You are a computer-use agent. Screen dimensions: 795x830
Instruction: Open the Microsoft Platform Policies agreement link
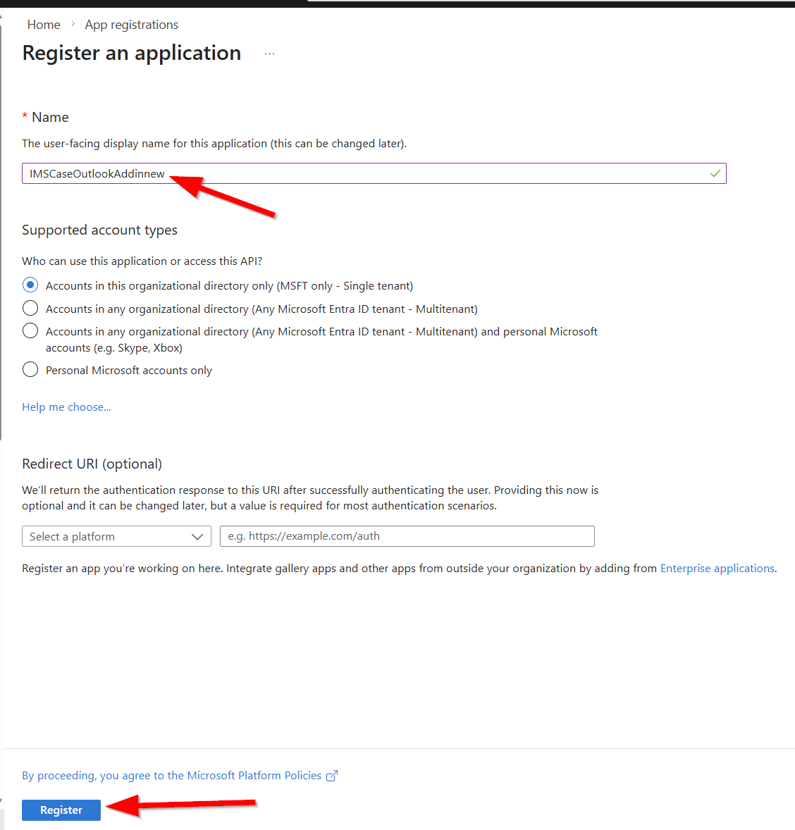pos(171,776)
